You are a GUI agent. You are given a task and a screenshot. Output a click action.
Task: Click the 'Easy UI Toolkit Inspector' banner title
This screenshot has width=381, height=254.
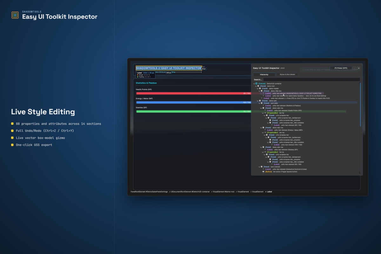click(x=60, y=17)
